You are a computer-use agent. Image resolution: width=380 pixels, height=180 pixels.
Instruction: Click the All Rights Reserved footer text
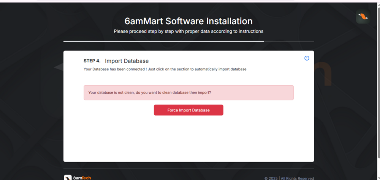297,178
